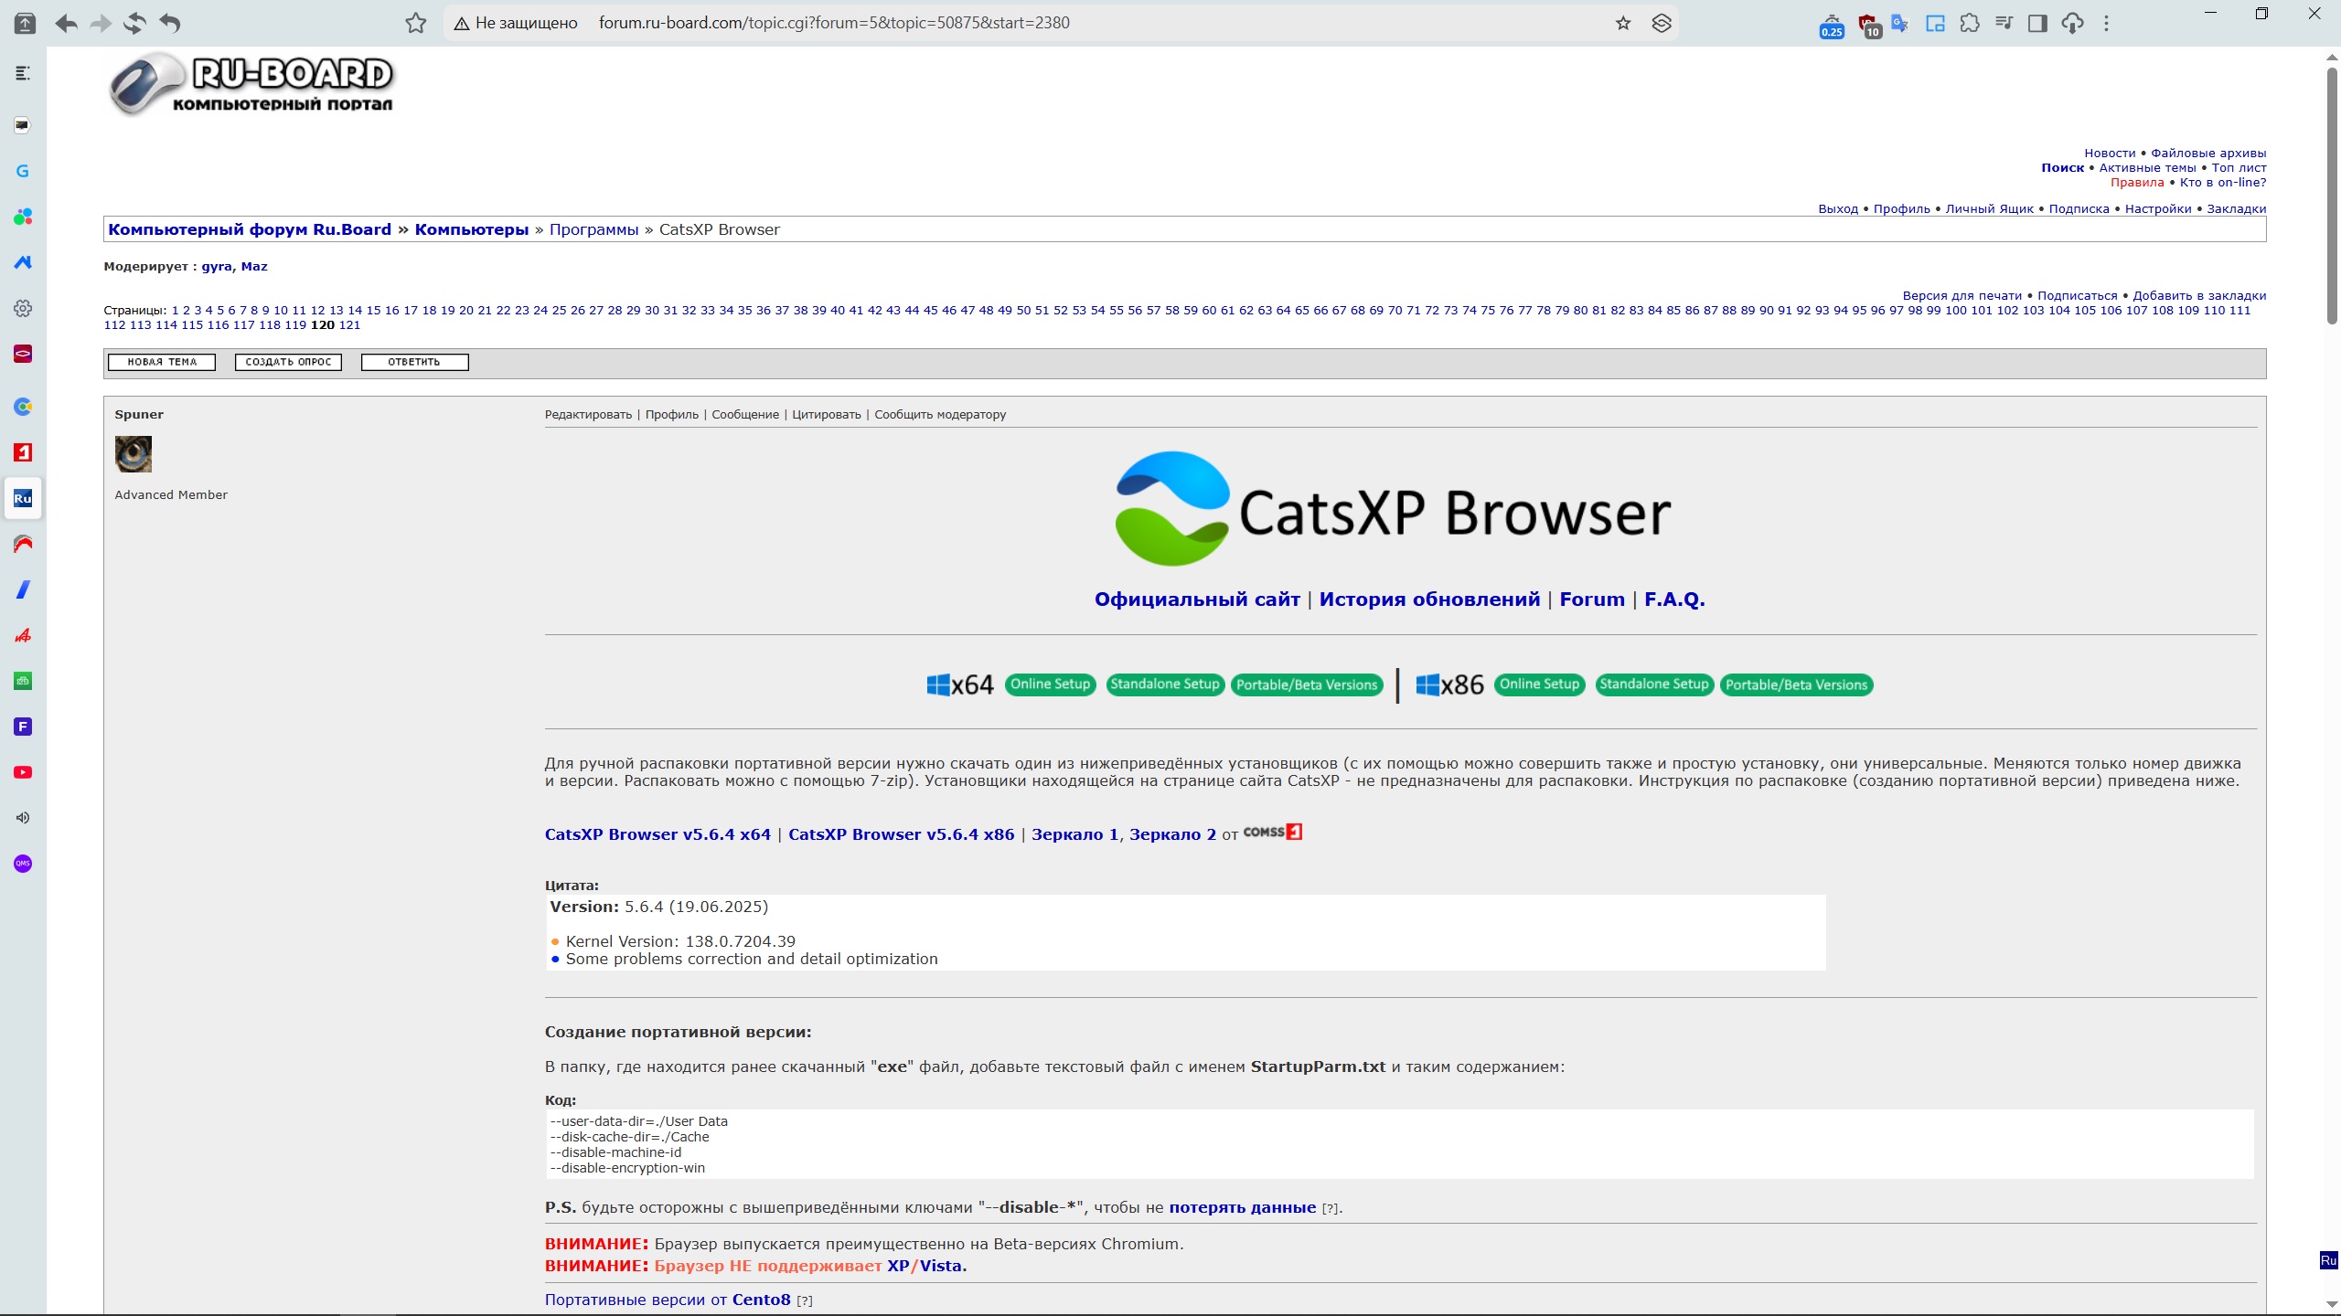Open moderator gyra's profile
The height and width of the screenshot is (1316, 2341).
tap(216, 266)
